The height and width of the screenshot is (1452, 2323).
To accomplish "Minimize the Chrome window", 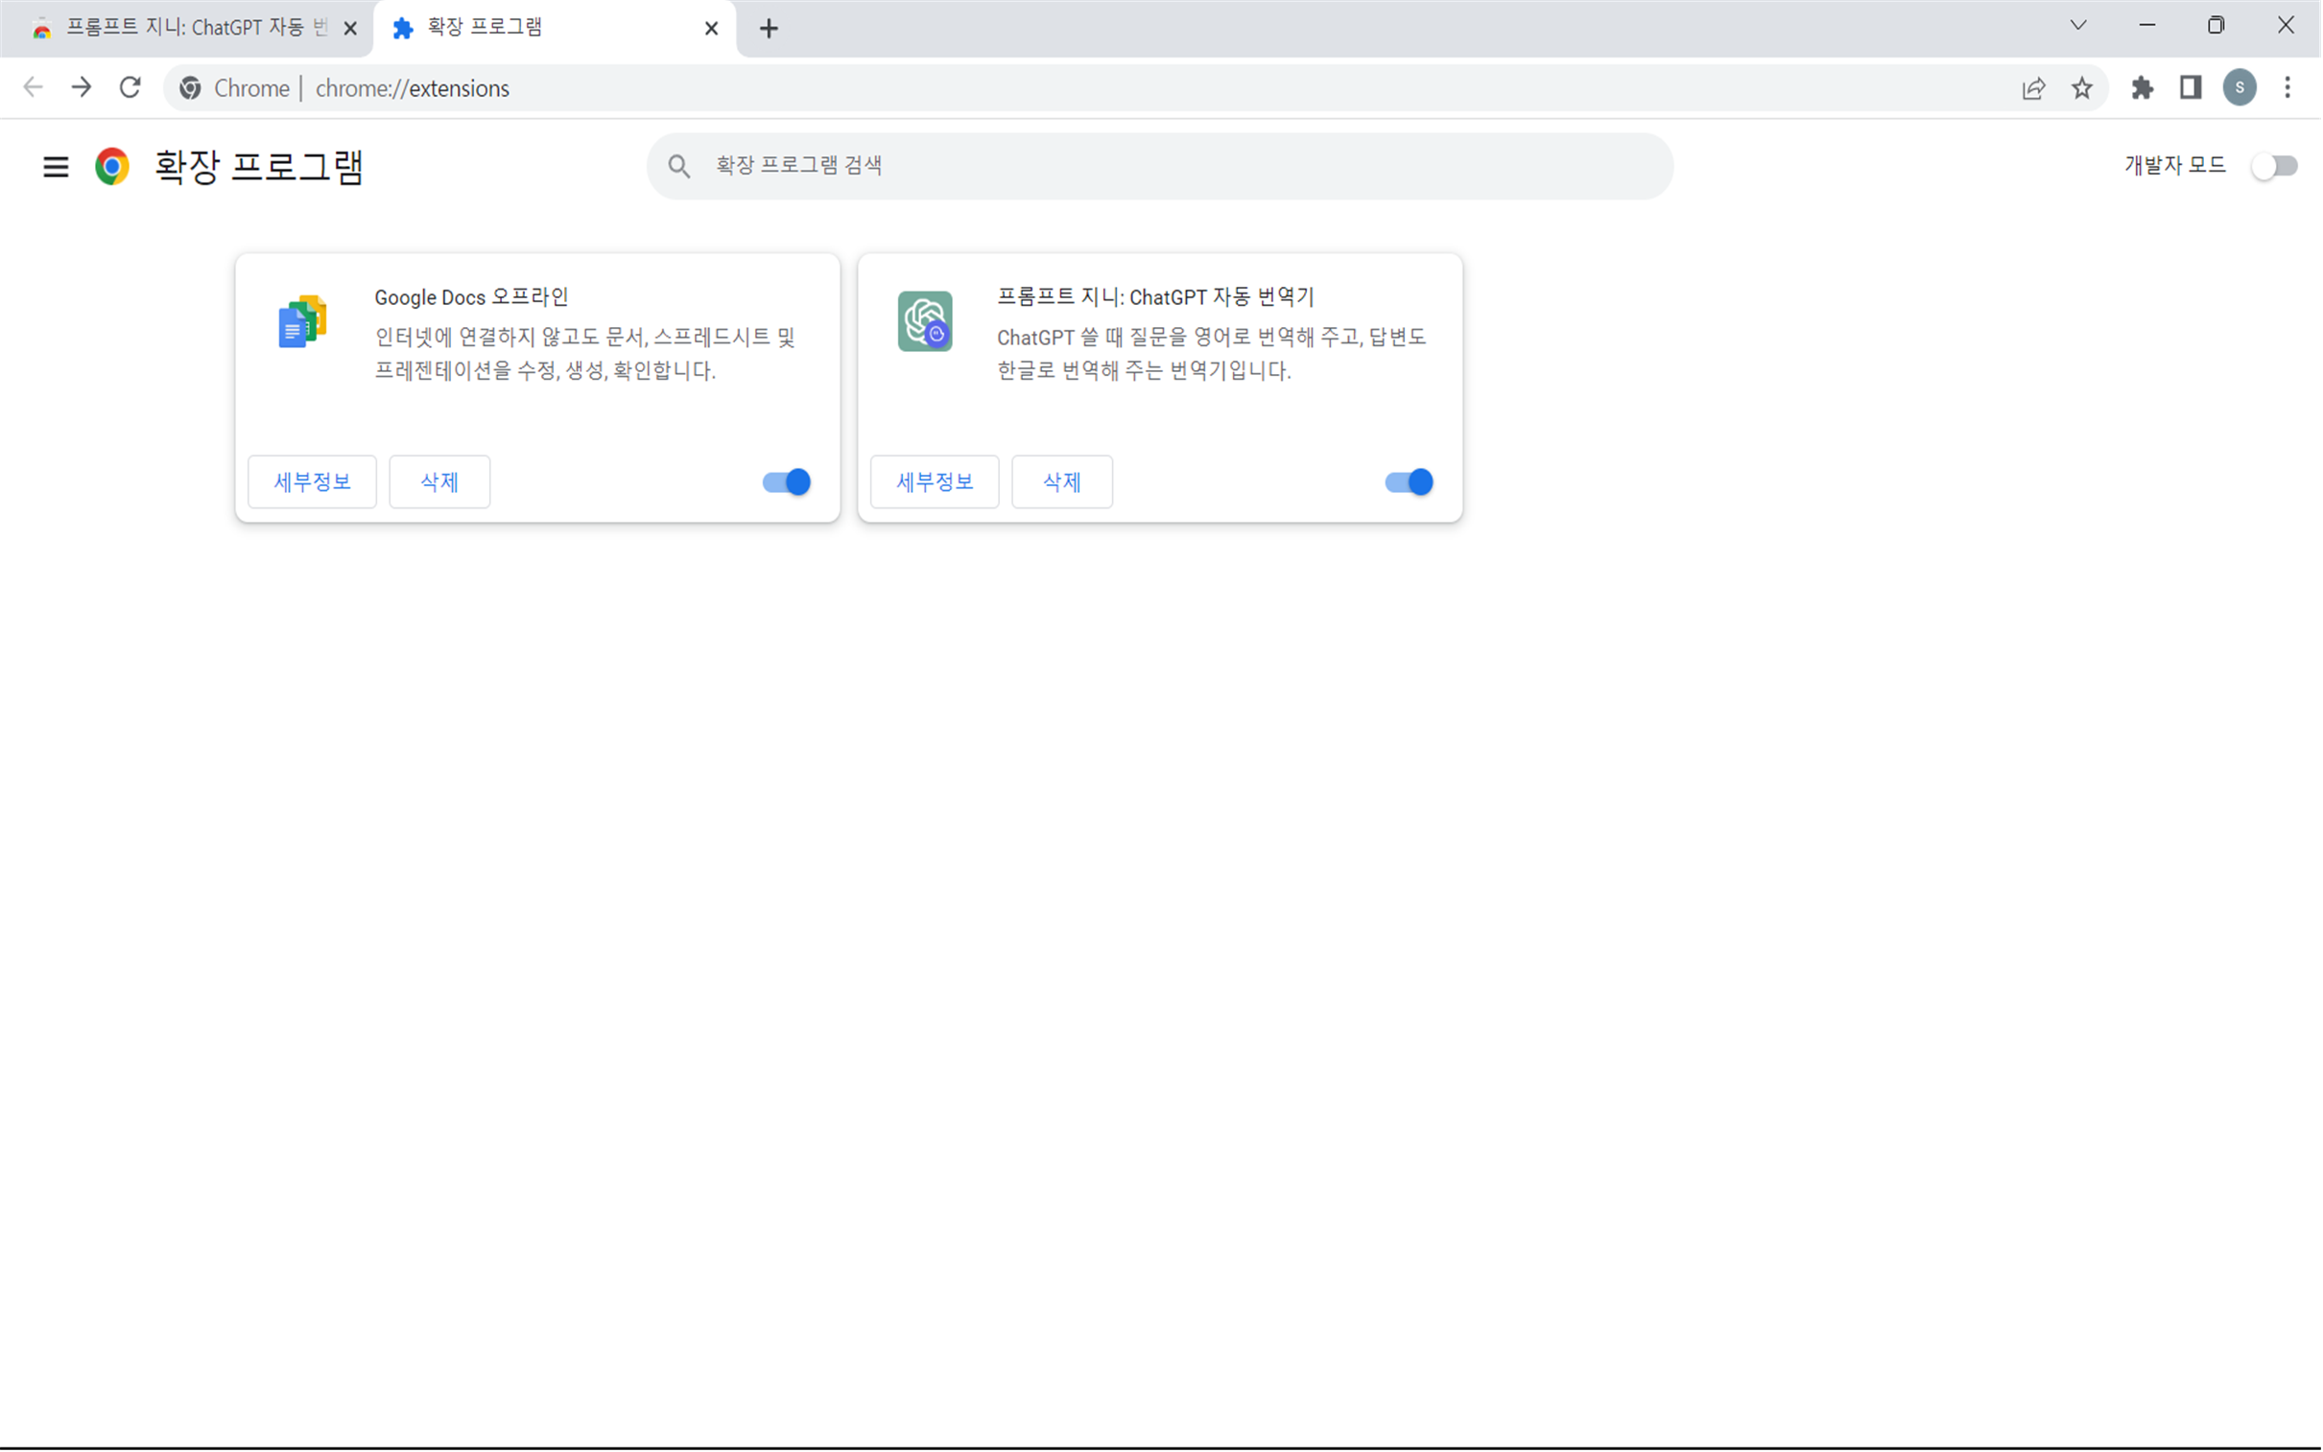I will (2147, 26).
